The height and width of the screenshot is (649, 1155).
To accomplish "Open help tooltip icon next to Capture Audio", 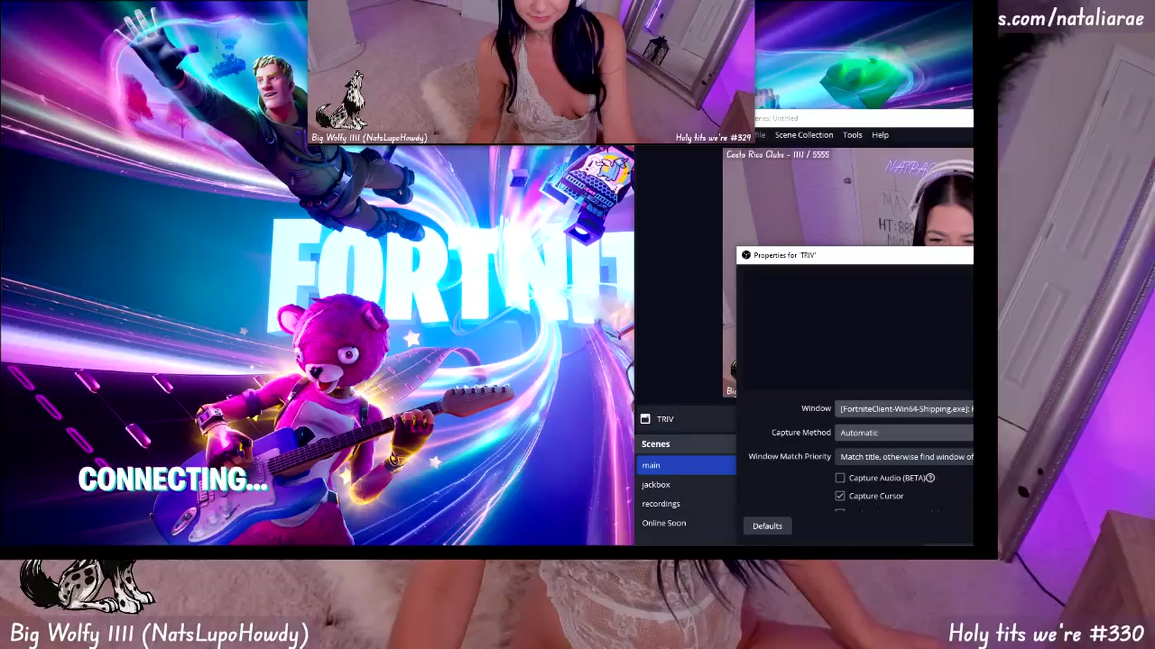I will click(x=930, y=478).
